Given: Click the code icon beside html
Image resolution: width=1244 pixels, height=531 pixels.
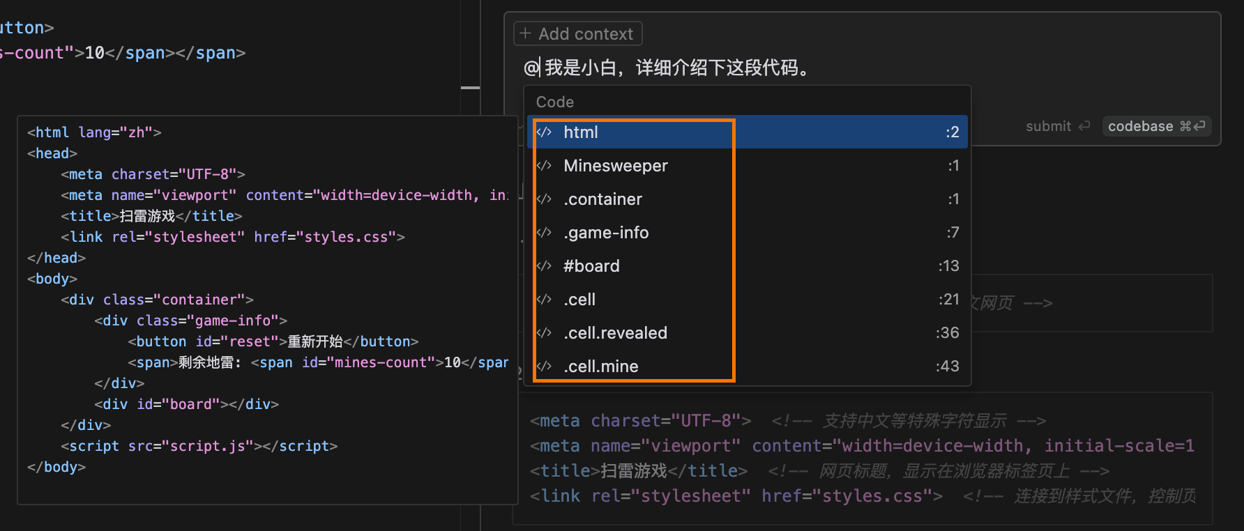Looking at the screenshot, I should pos(545,132).
